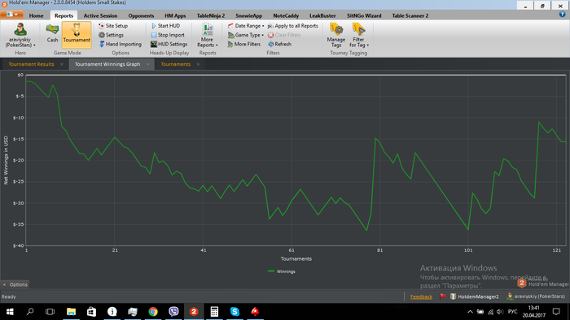570x320 pixels.
Task: Open Viber from taskbar
Action: click(x=173, y=312)
